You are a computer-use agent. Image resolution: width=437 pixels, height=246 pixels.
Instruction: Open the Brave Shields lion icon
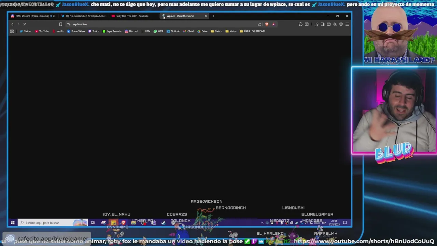click(x=267, y=24)
